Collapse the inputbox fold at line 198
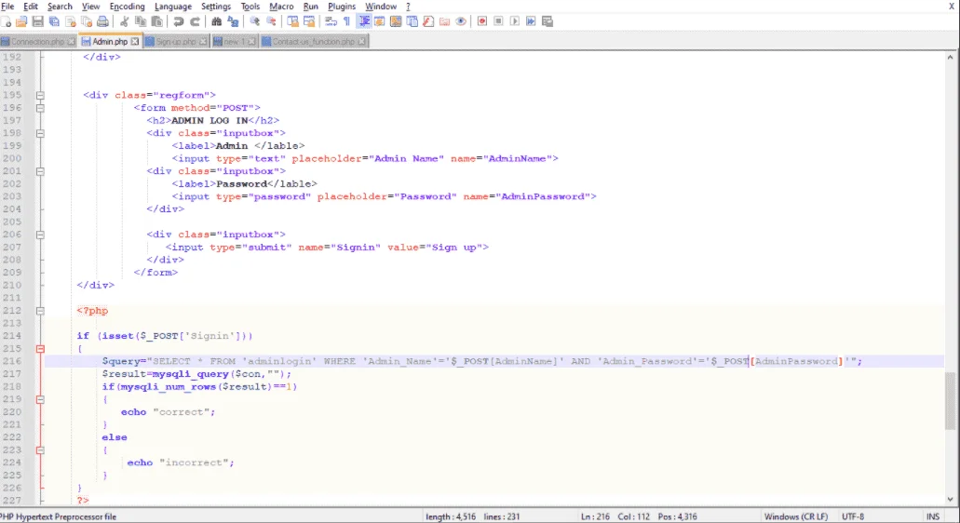Image resolution: width=960 pixels, height=523 pixels. [40, 133]
